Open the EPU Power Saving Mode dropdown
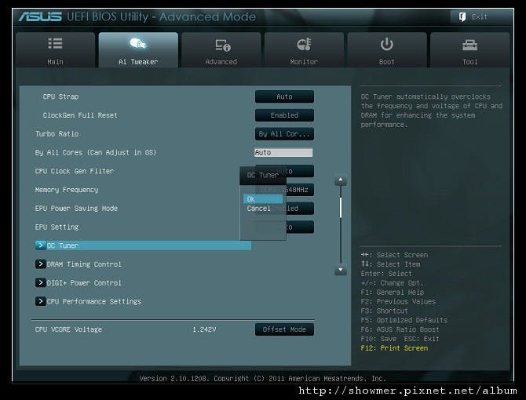 pyautogui.click(x=300, y=209)
